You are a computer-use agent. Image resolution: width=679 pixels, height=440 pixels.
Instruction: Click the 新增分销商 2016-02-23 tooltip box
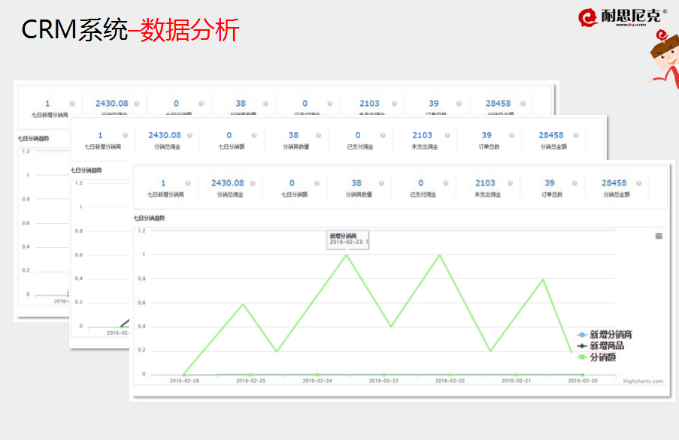[347, 240]
